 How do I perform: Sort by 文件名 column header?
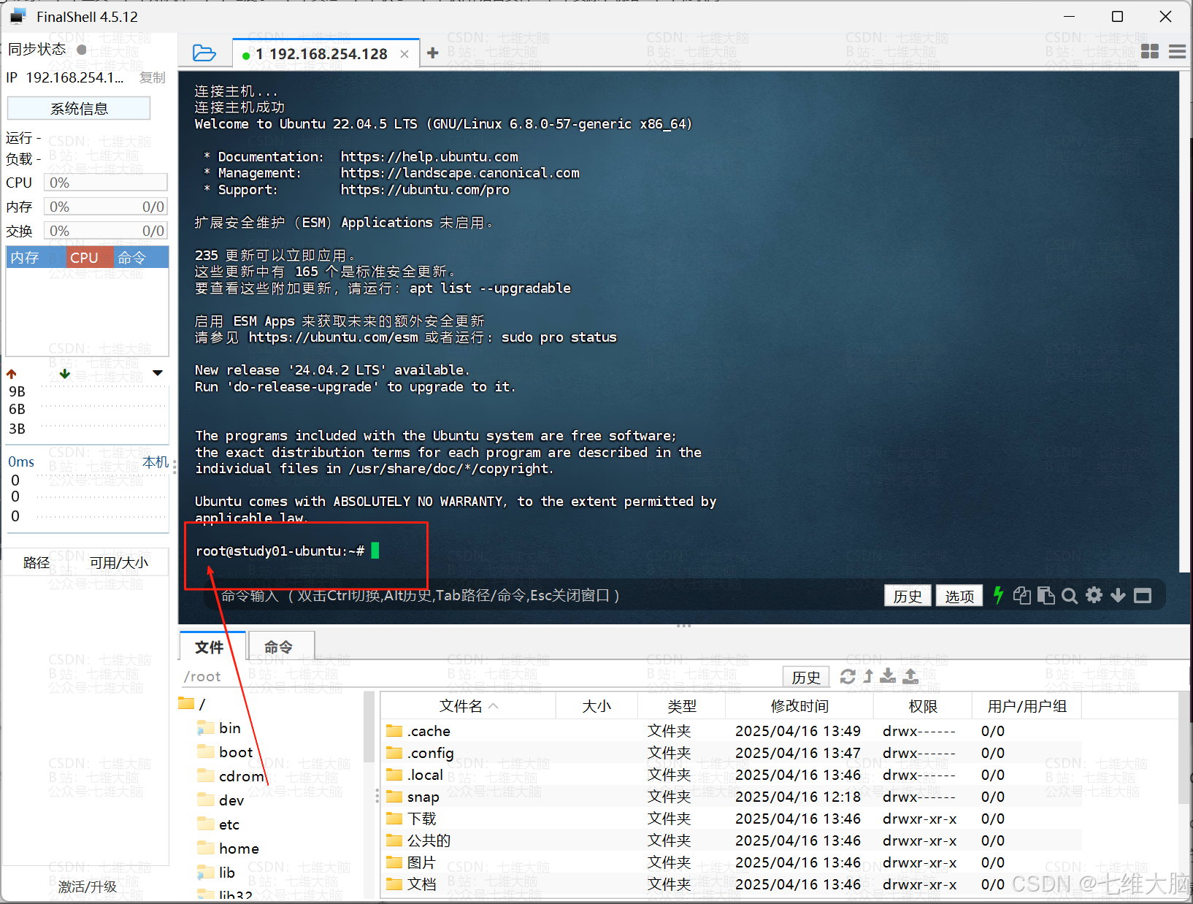468,706
